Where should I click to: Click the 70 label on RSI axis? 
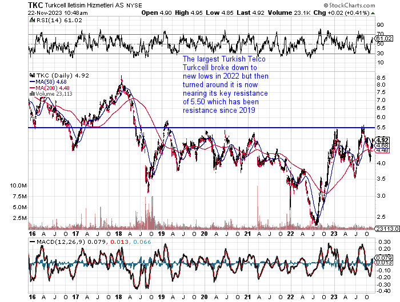pos(381,34)
